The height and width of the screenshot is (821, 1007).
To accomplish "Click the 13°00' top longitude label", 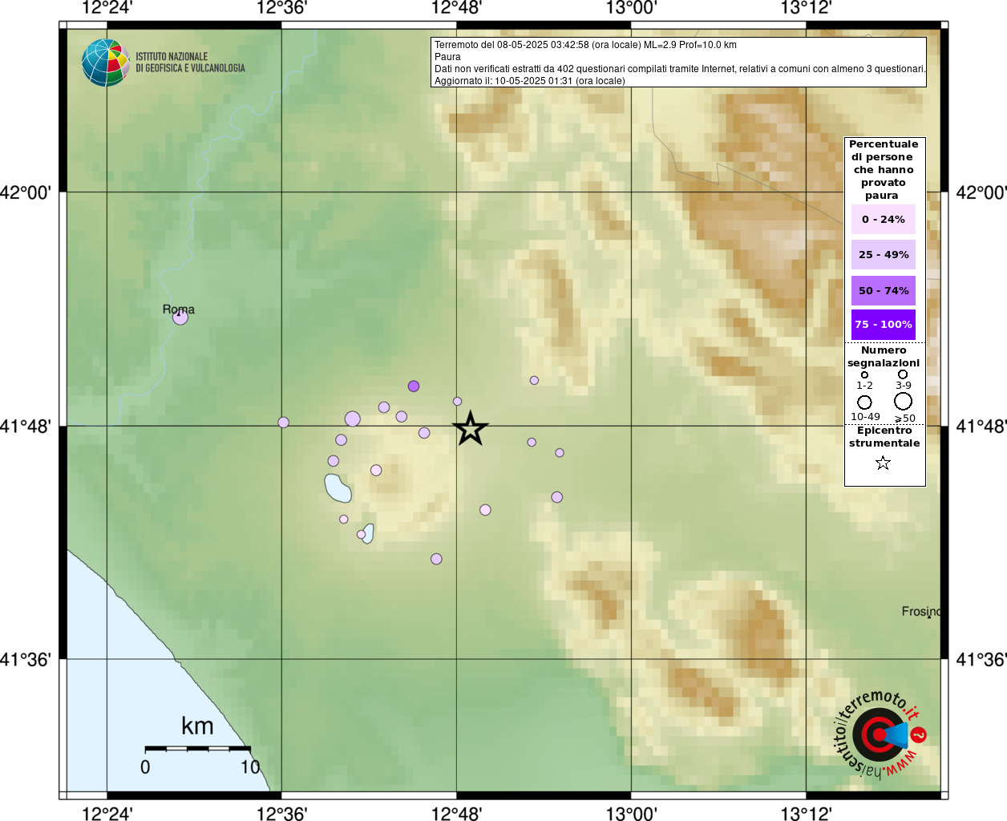I will pos(631,8).
